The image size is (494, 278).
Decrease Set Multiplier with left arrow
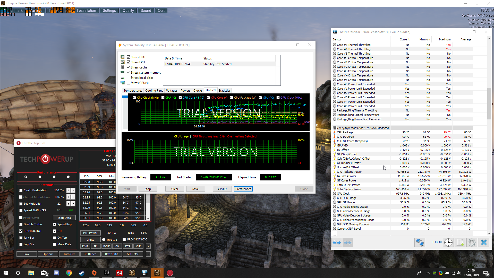69,204
